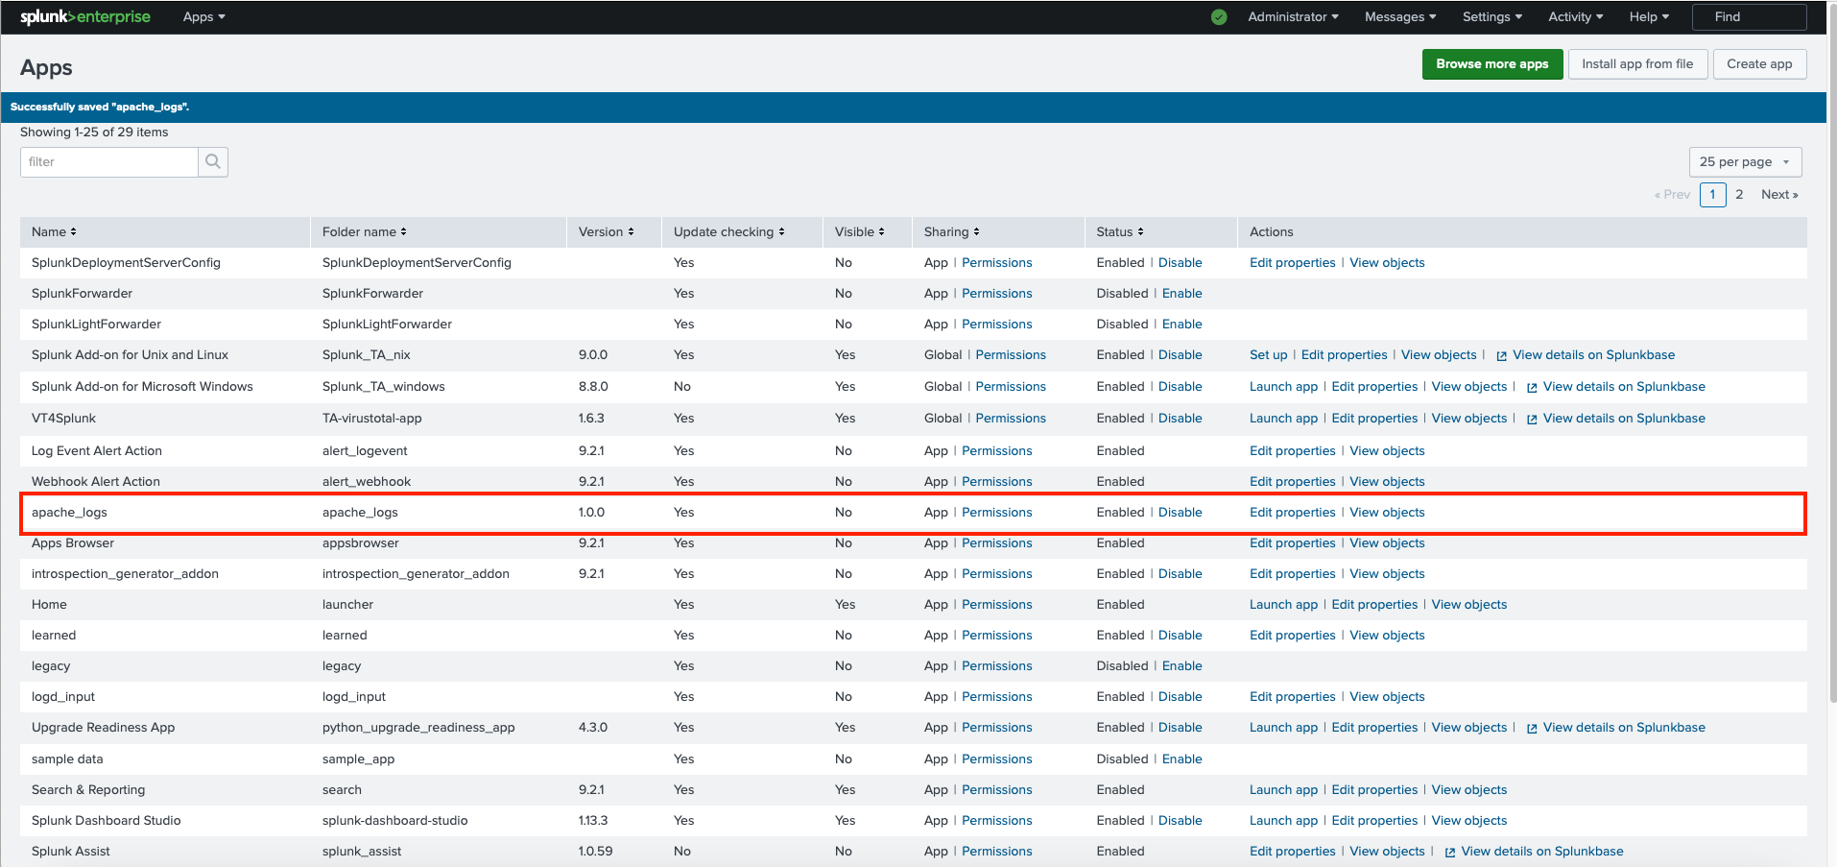Sort table by Update checking column
The height and width of the screenshot is (867, 1837).
point(729,231)
